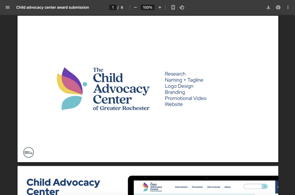Viewport: 295px width, 195px height.
Task: Click 'Intervention' in the mockup navigation
Action: coord(181,187)
